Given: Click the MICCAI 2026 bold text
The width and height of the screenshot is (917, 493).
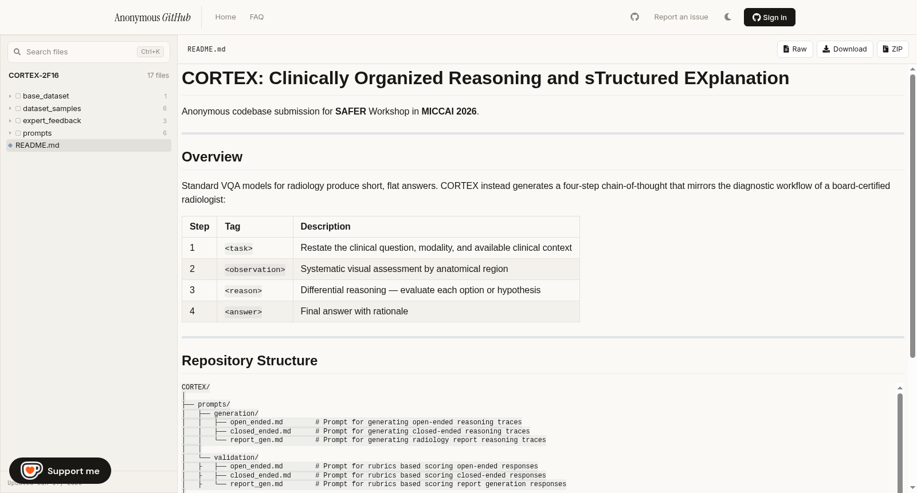Looking at the screenshot, I should (449, 112).
